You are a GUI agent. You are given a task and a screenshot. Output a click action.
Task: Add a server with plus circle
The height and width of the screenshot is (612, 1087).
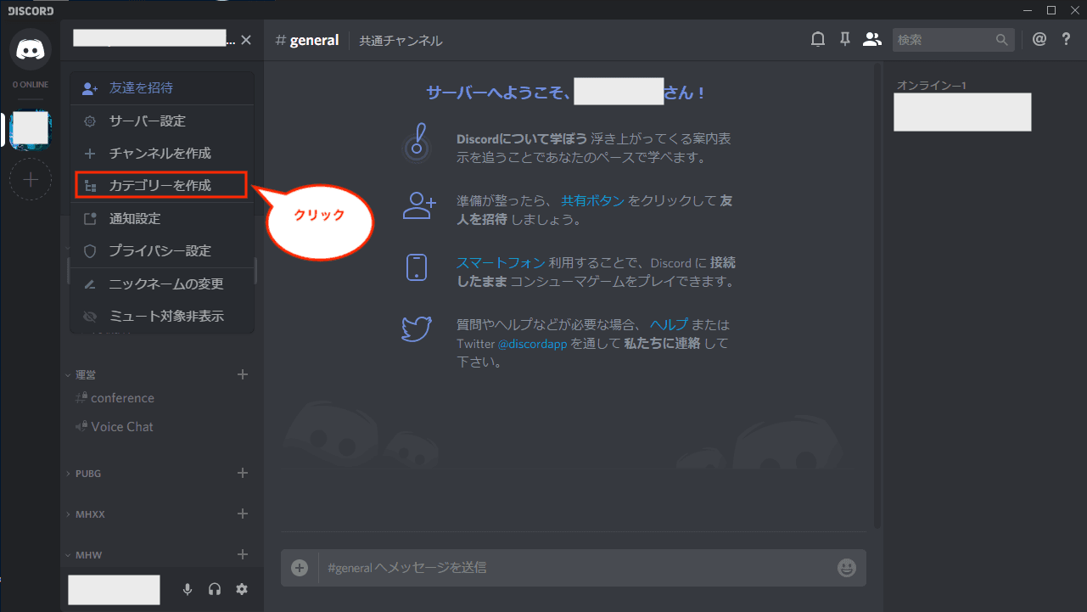pyautogui.click(x=31, y=179)
